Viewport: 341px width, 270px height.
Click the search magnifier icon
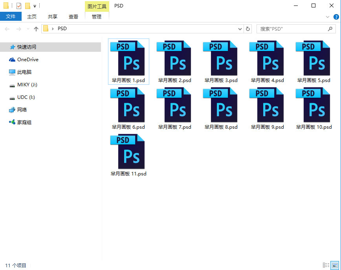coord(330,29)
